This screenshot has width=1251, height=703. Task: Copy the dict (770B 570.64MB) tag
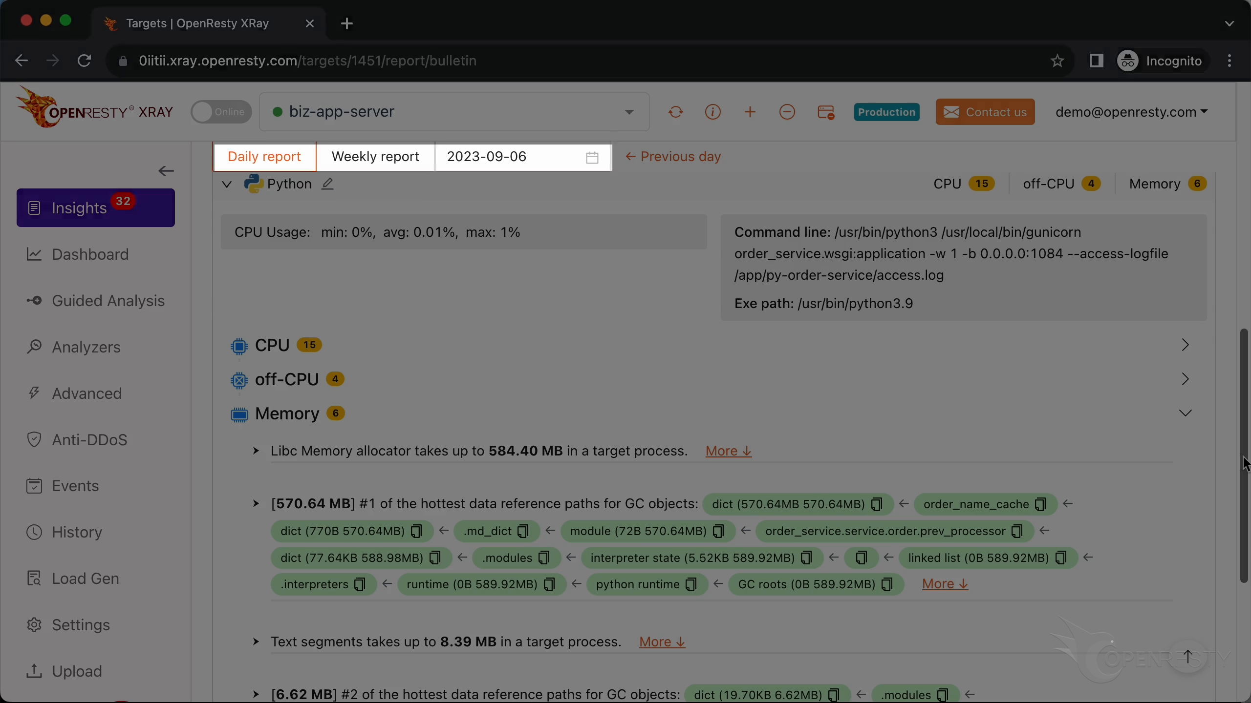pos(416,531)
